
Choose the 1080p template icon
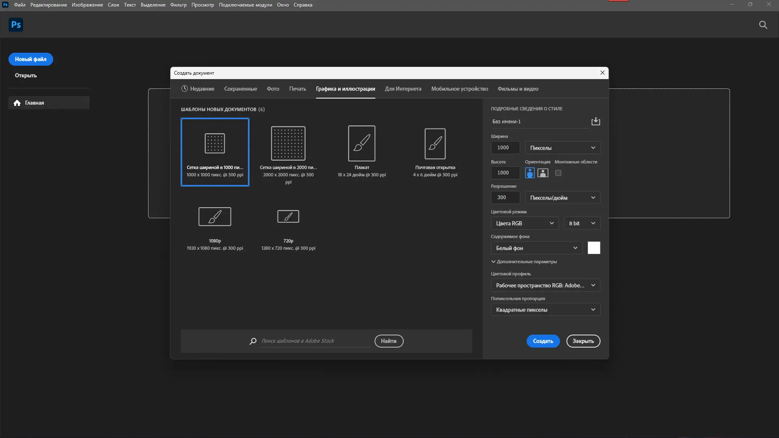[215, 217]
